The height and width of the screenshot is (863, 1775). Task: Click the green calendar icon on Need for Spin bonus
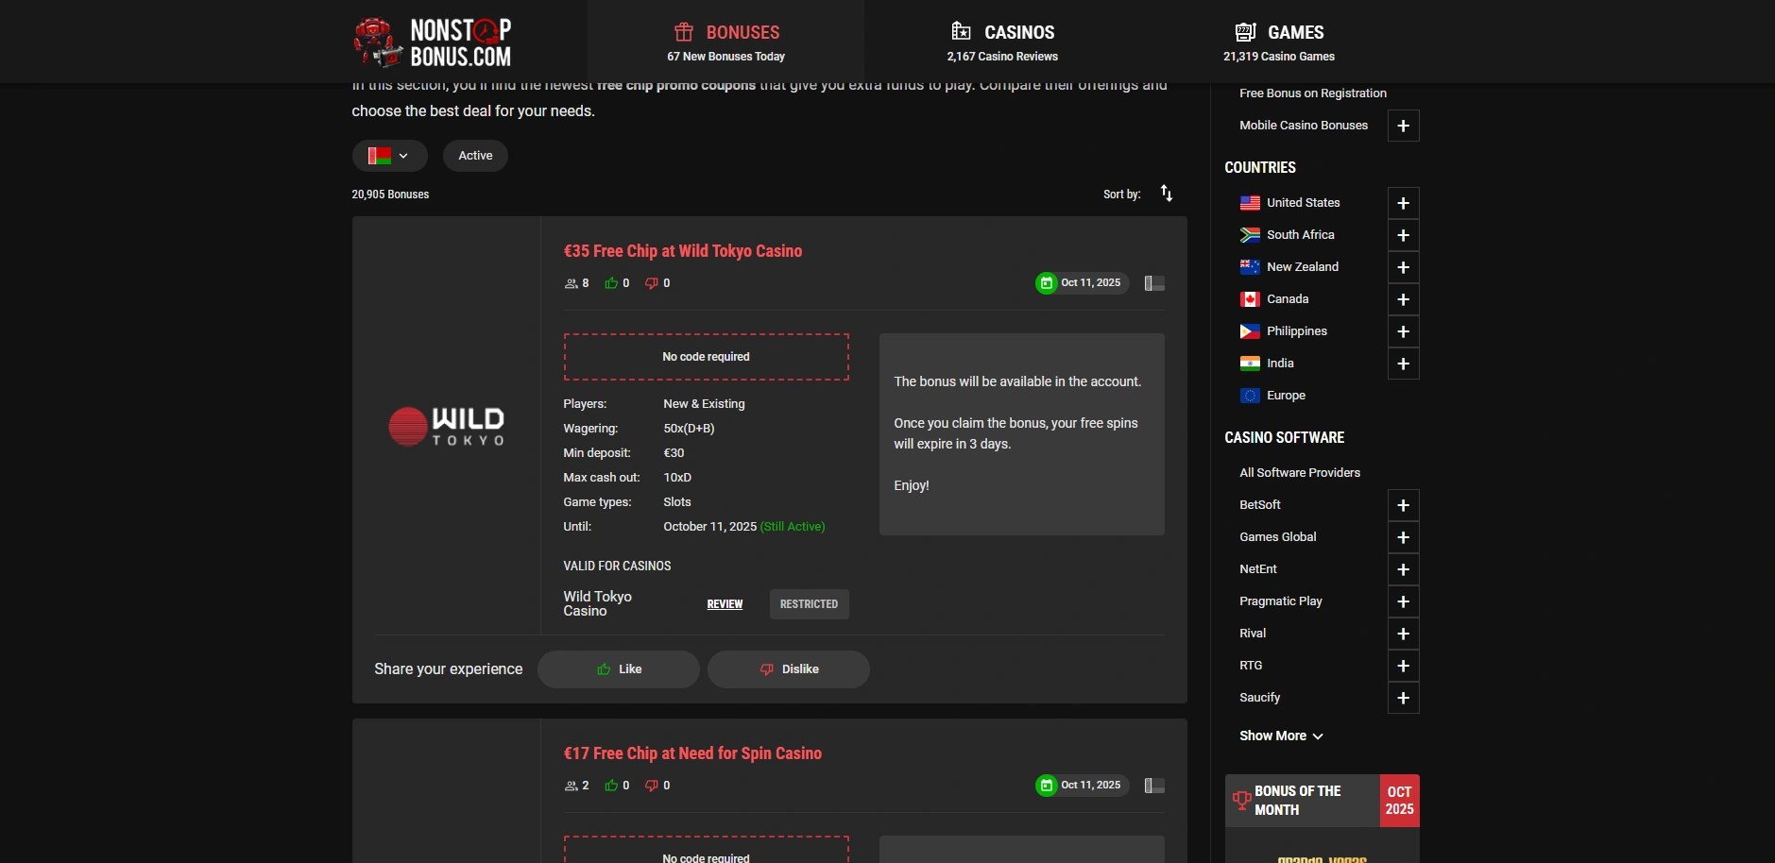click(x=1047, y=786)
